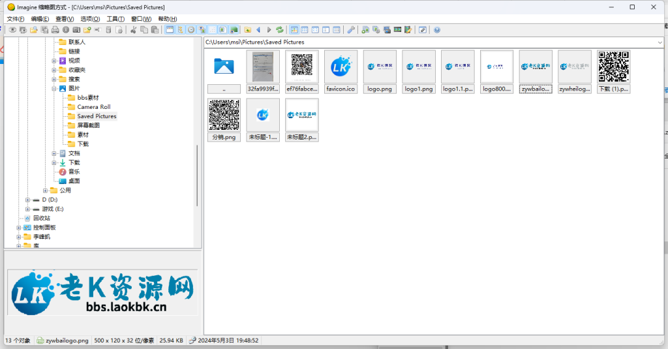The width and height of the screenshot is (668, 349).
Task: Click the '..' parent folder thumbnail
Action: (x=224, y=72)
